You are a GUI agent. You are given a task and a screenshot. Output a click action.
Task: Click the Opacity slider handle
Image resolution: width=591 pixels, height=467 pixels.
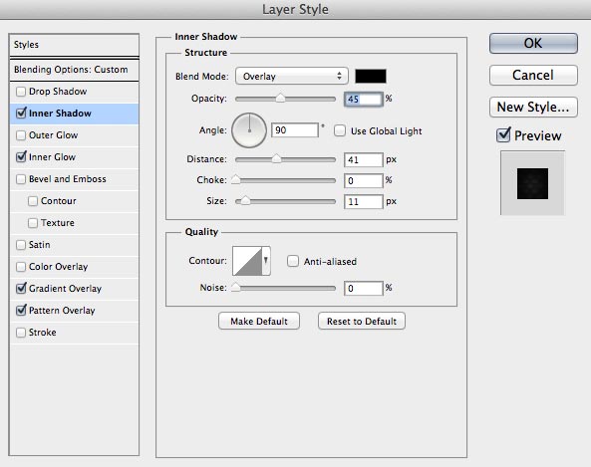280,99
